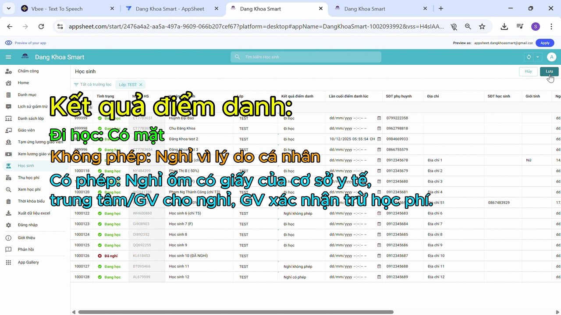Remove the Lớp: TEST filter chip

(x=141, y=85)
